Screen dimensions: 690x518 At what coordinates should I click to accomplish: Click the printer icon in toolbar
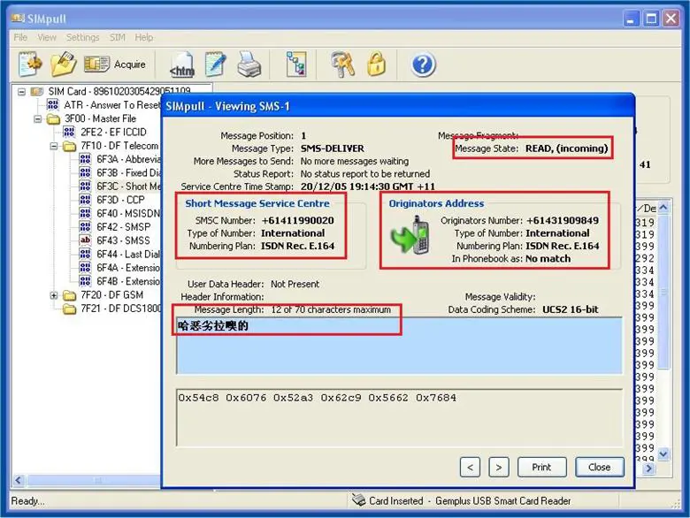pyautogui.click(x=249, y=65)
